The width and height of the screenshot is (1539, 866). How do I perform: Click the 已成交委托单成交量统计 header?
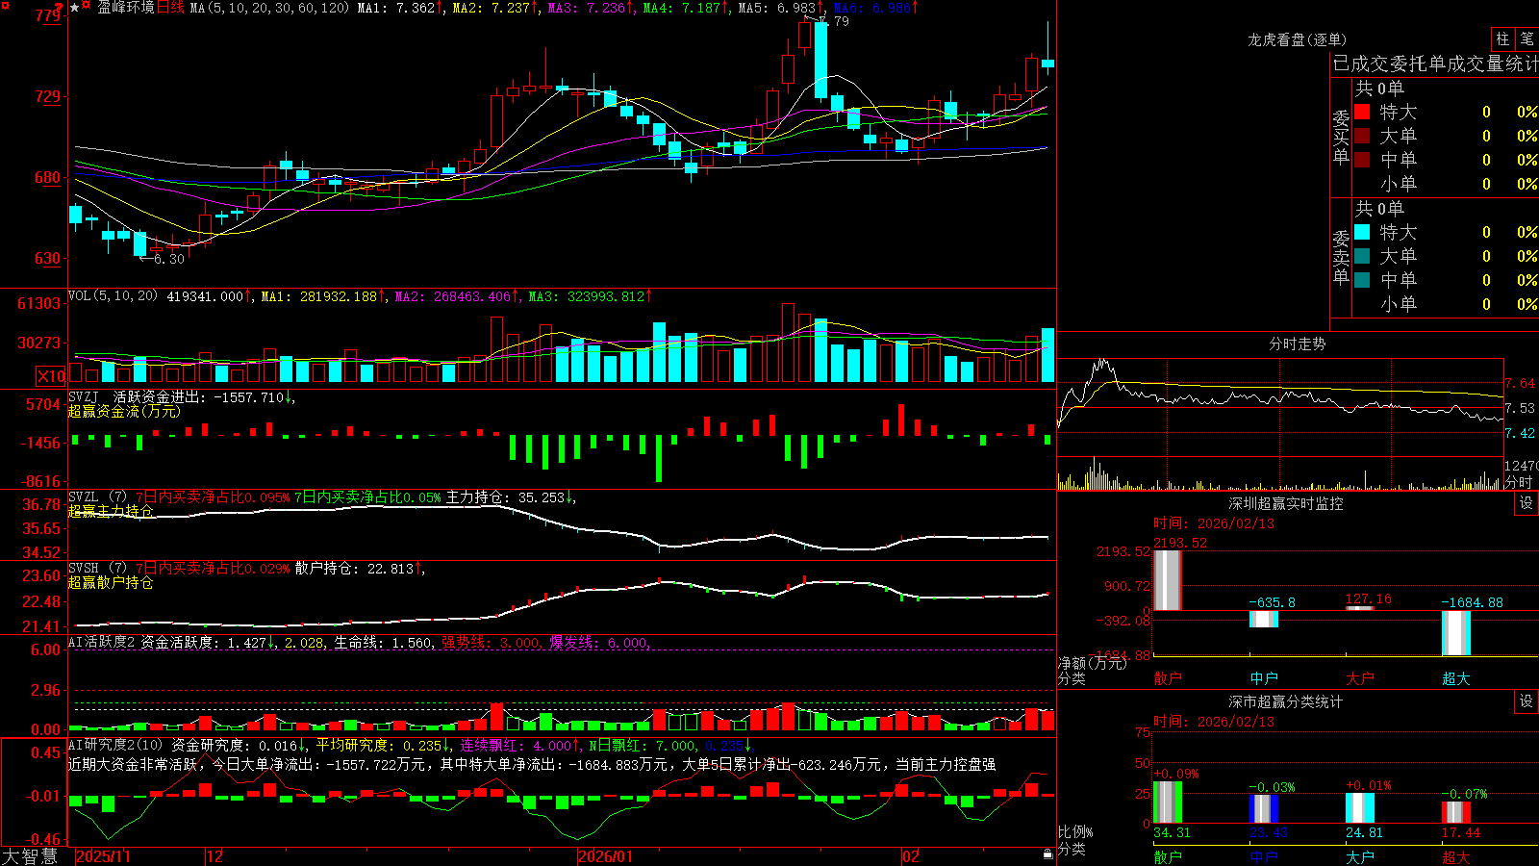1435,64
